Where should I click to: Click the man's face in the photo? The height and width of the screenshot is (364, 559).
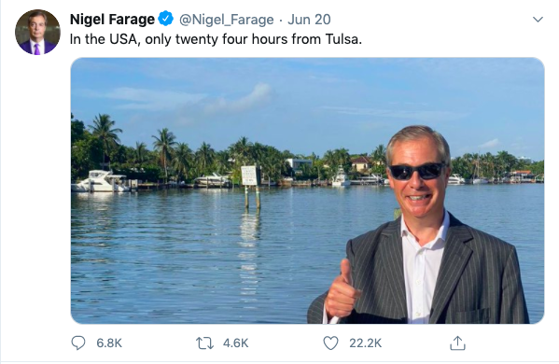(418, 175)
